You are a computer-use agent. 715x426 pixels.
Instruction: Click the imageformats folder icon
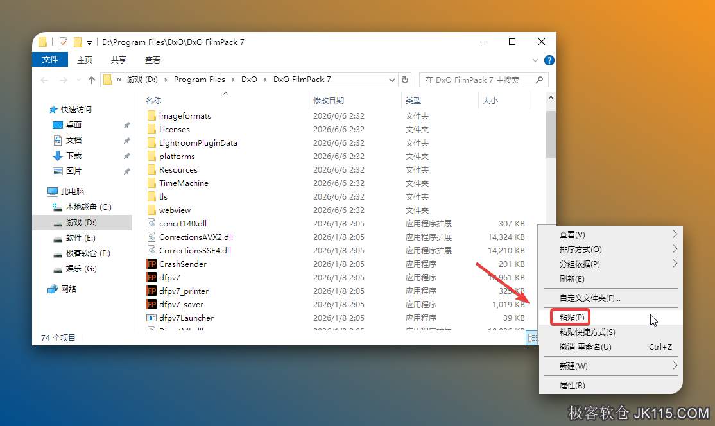[x=151, y=115]
